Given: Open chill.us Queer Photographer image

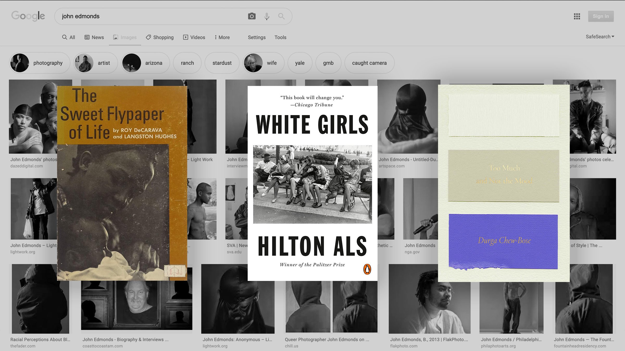Looking at the screenshot, I should click(331, 307).
